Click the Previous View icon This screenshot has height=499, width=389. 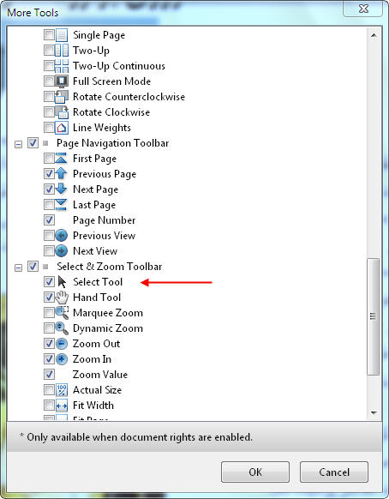62,236
